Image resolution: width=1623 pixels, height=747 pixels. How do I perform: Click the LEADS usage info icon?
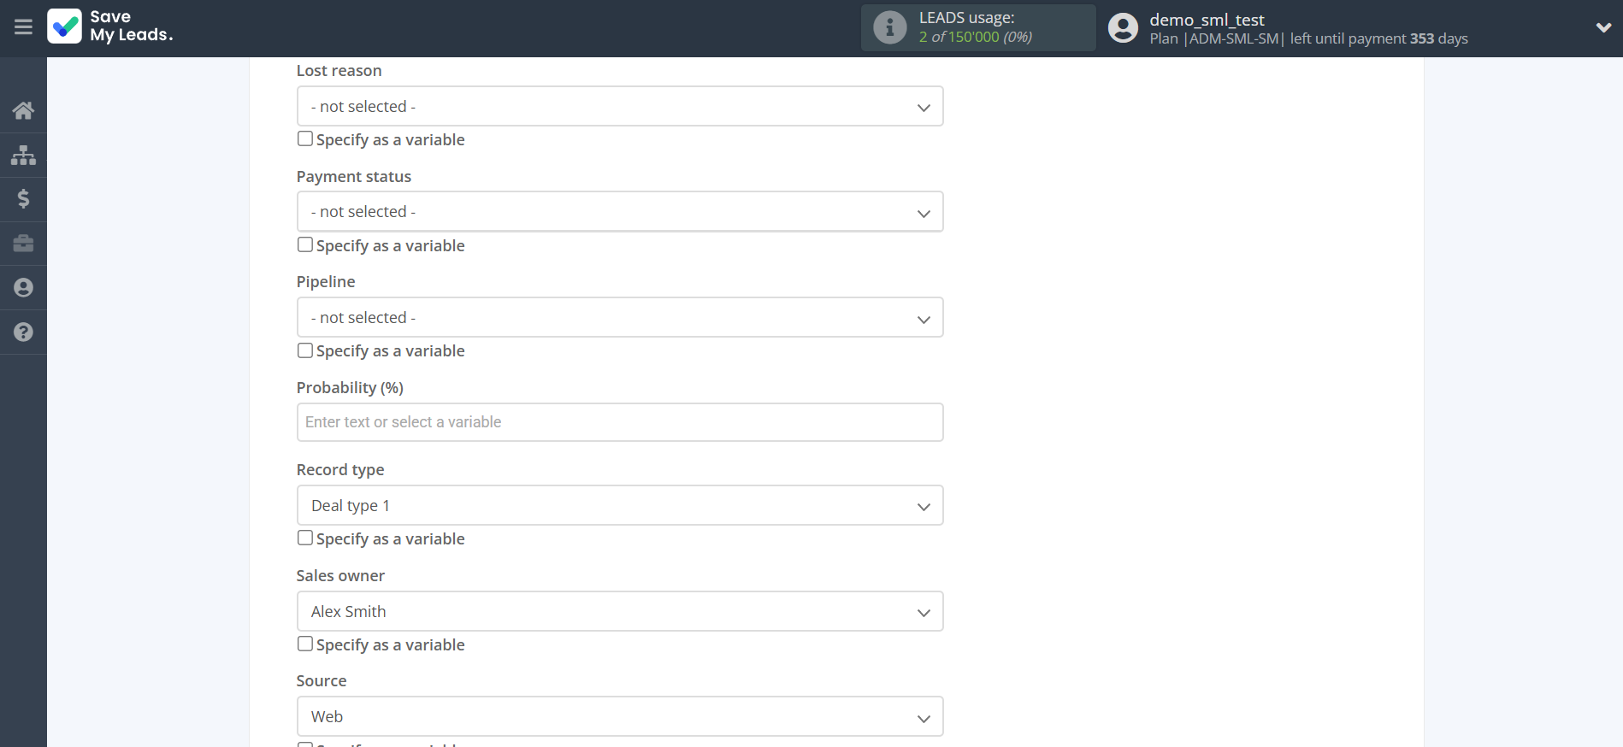tap(889, 27)
